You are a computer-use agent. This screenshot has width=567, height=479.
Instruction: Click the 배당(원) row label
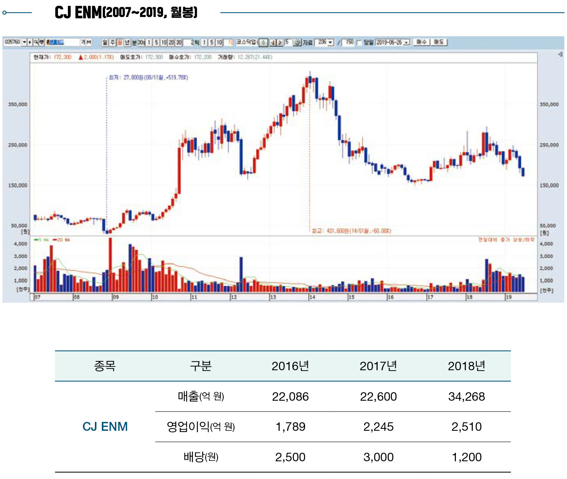(x=201, y=457)
